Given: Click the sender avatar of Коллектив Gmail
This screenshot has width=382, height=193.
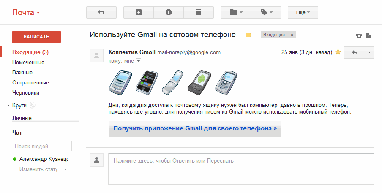Looking at the screenshot, I should [97, 55].
